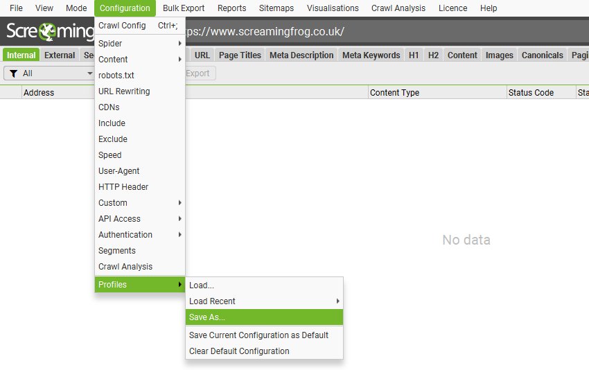Open the Sitemaps menu

(276, 8)
